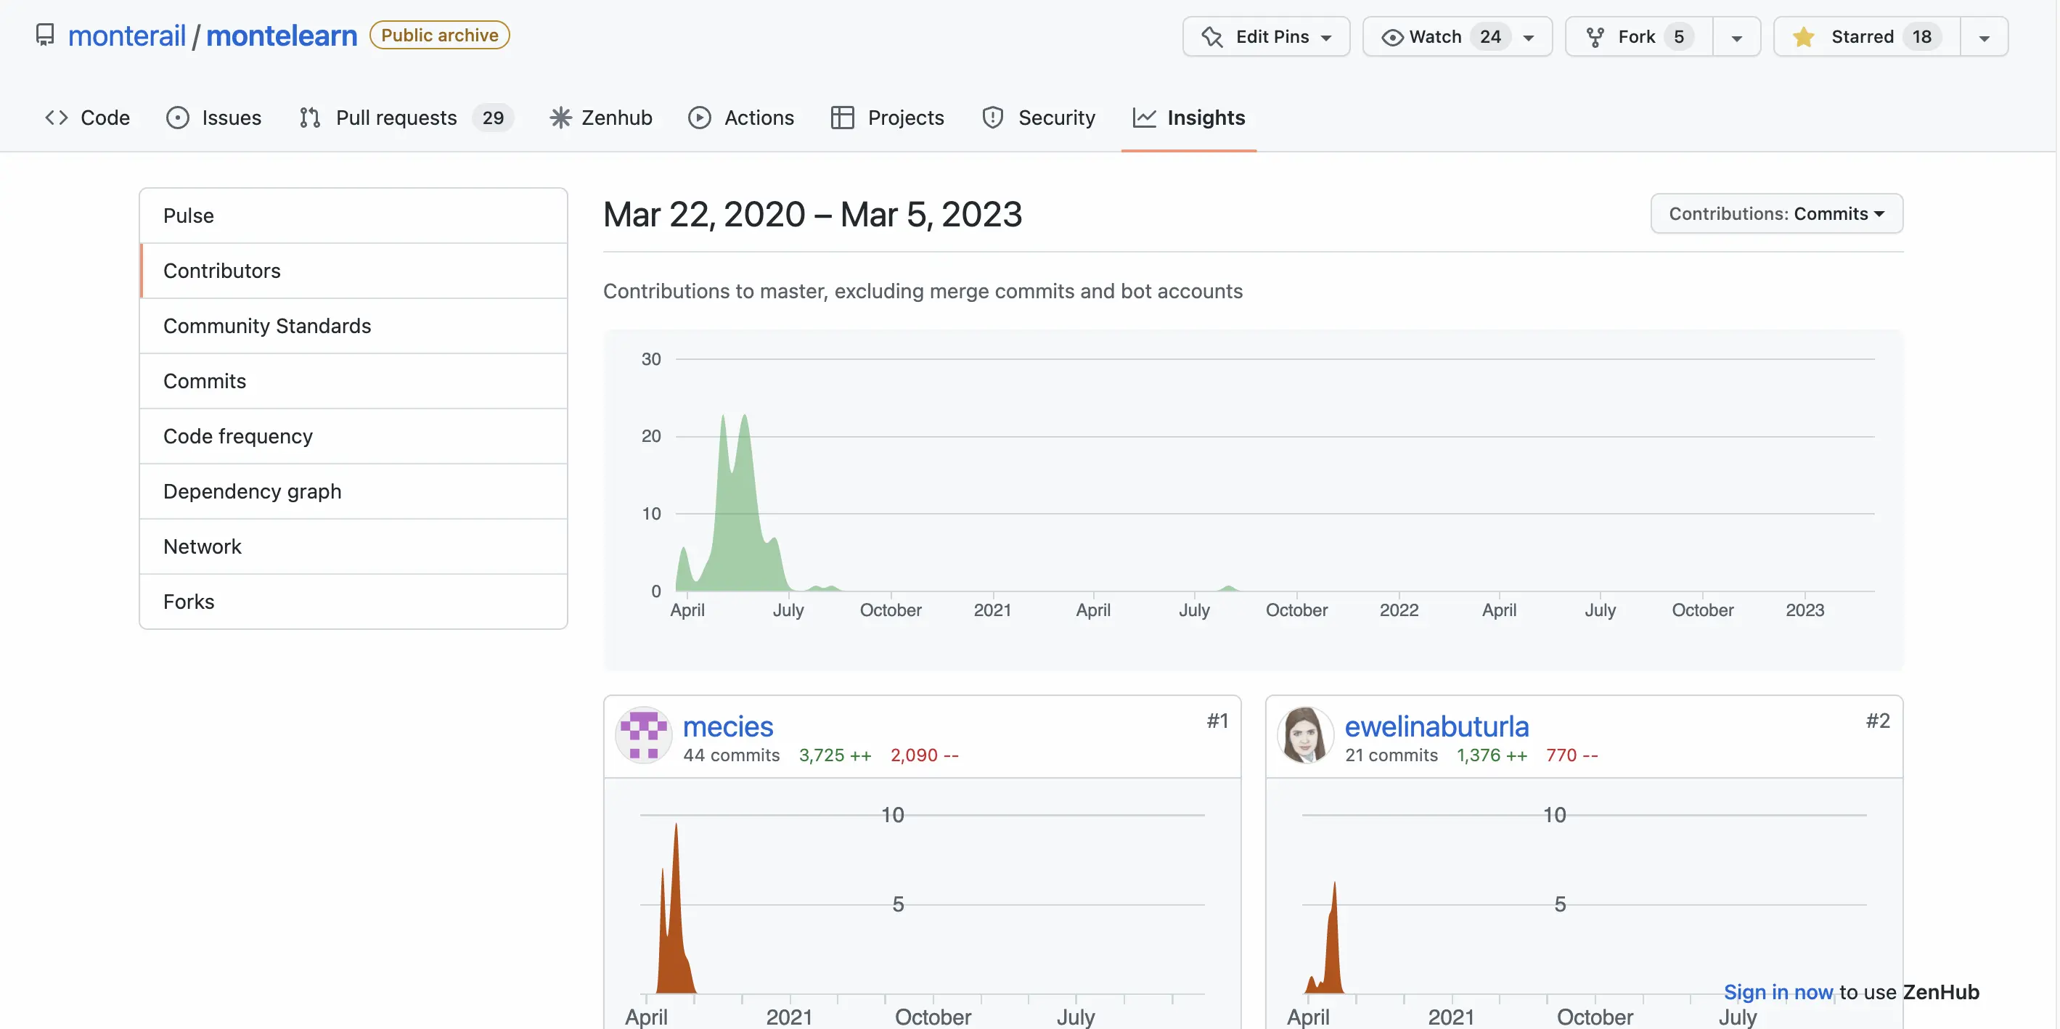2060x1029 pixels.
Task: Select the Insights tab
Action: pos(1189,118)
